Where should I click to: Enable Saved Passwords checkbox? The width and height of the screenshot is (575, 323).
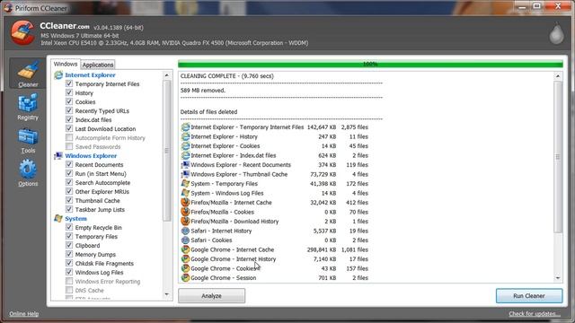click(x=69, y=146)
